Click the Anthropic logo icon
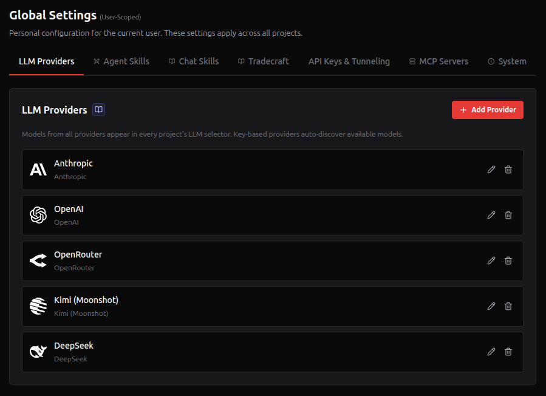The image size is (546, 396). point(38,169)
